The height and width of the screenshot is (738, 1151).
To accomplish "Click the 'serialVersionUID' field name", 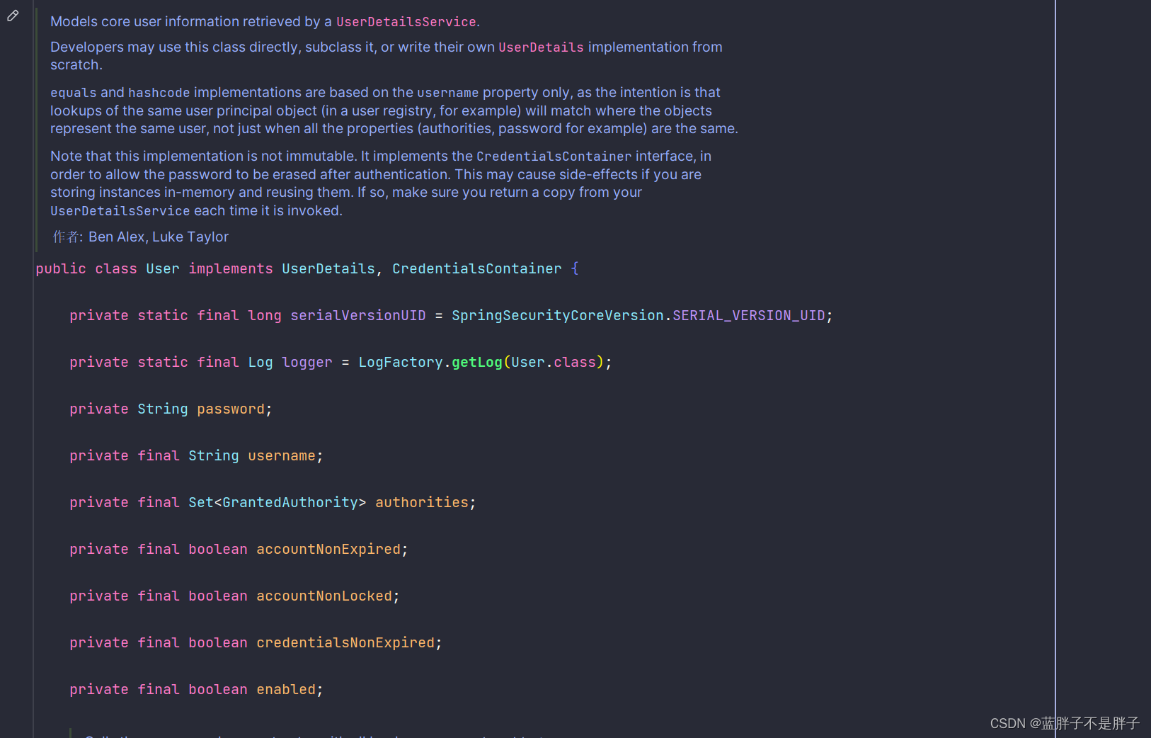I will point(358,316).
